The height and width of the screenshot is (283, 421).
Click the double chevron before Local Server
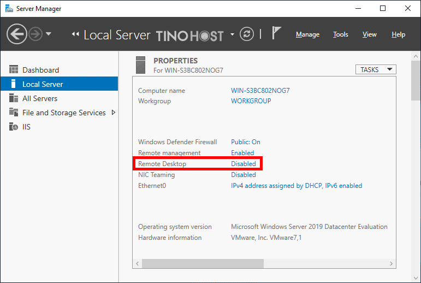75,34
